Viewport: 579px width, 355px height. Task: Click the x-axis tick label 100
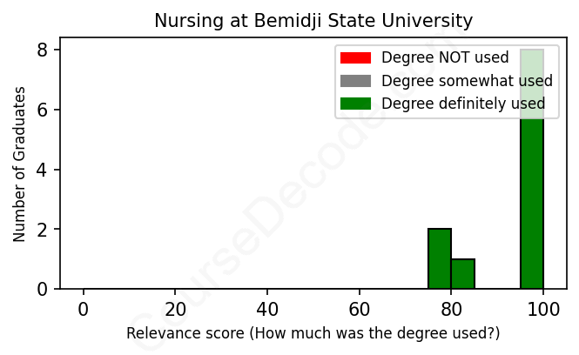pyautogui.click(x=542, y=309)
